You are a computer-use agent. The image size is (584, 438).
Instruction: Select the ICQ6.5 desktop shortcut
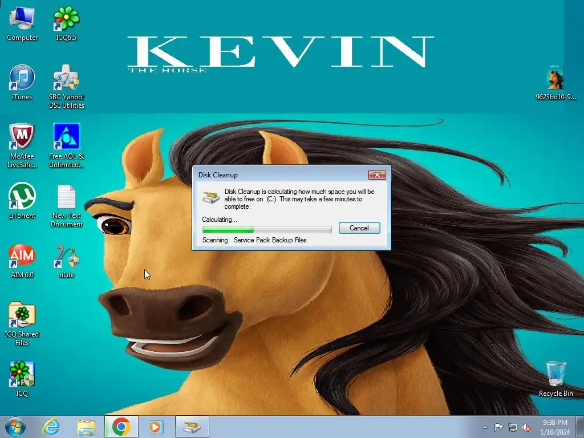pyautogui.click(x=66, y=24)
